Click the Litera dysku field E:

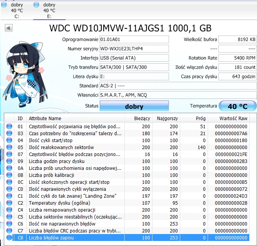(134, 76)
